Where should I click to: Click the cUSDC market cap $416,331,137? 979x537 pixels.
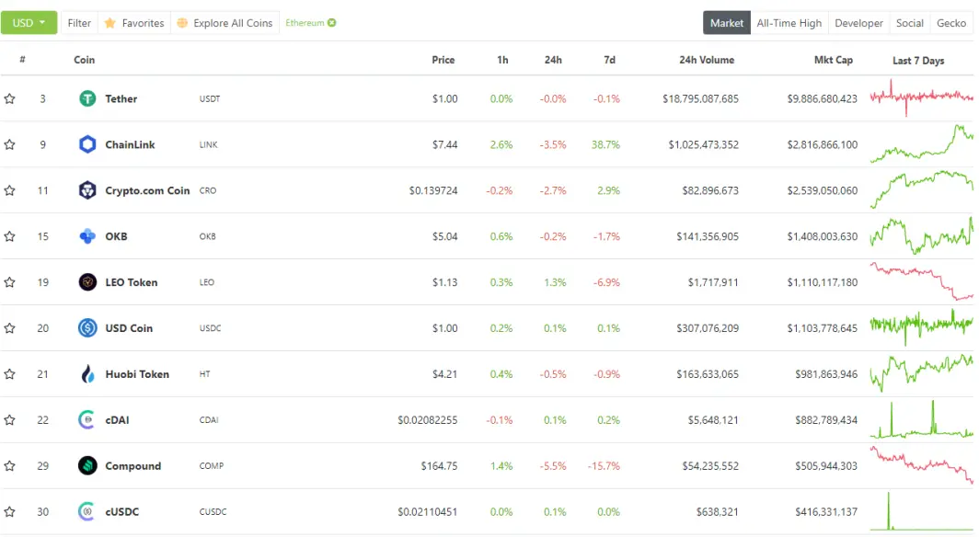coord(826,512)
